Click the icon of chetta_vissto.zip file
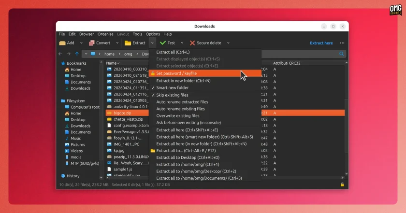Screen dimensions: 406x213 [x=109, y=119]
